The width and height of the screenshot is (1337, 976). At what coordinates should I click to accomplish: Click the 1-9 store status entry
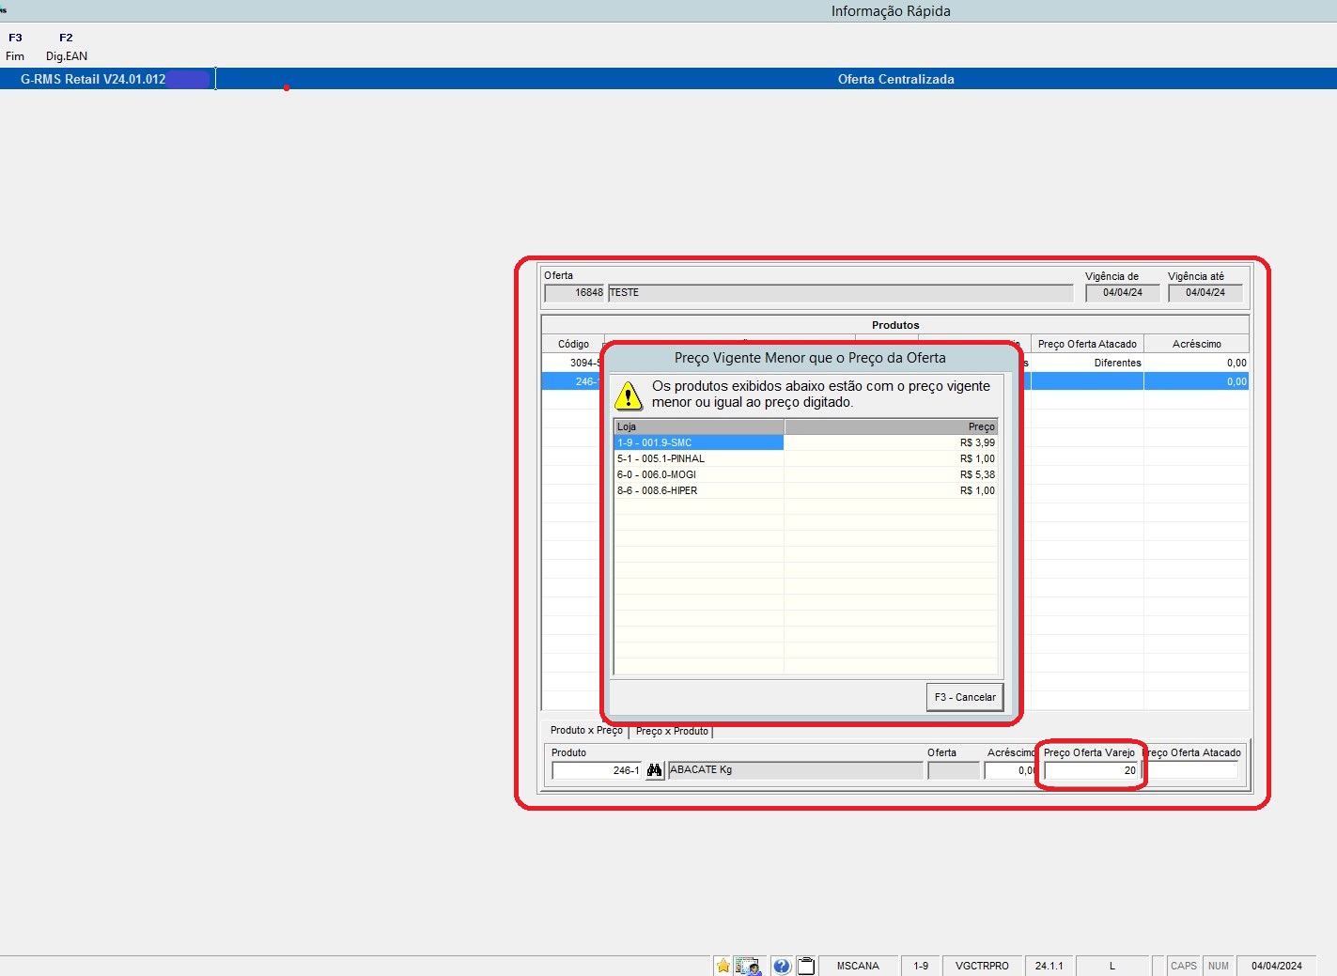[921, 966]
